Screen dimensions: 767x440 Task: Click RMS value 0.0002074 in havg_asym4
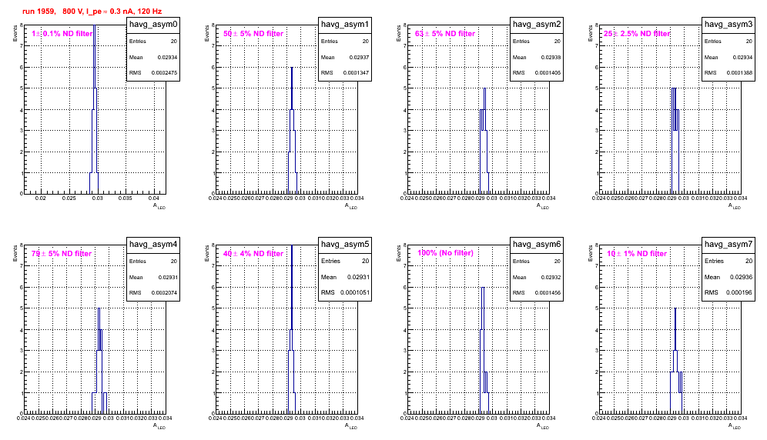(x=164, y=293)
